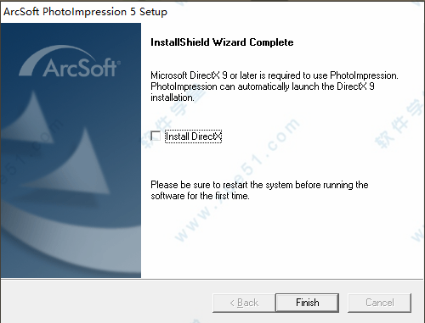Click the Microsoft DirectX 9 requirement paragraph
The width and height of the screenshot is (425, 323).
coord(275,86)
